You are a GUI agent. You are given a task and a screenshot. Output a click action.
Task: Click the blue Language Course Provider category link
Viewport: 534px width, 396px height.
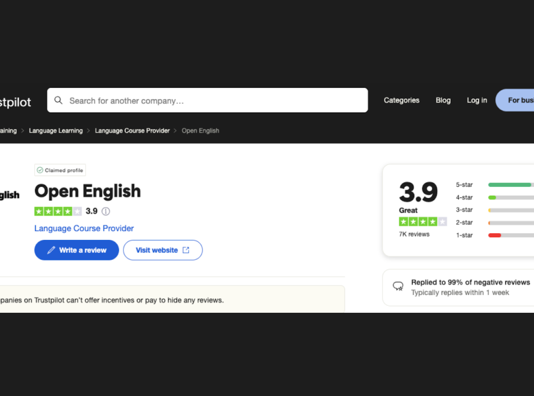coord(84,228)
